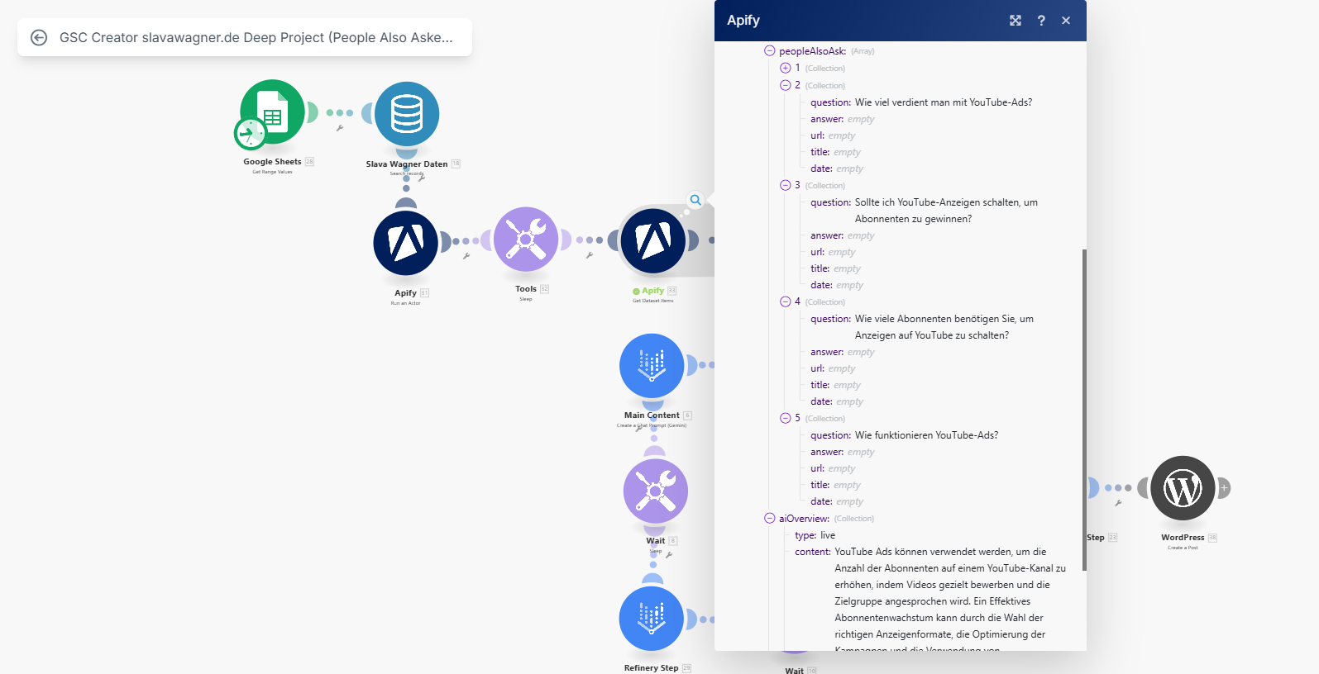Expand collection 1 in peopleAlsoAsk
The image size is (1319, 674).
click(x=785, y=68)
